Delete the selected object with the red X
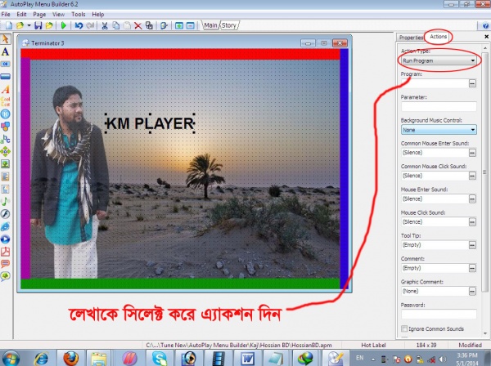The height and width of the screenshot is (366, 491). coord(137,25)
